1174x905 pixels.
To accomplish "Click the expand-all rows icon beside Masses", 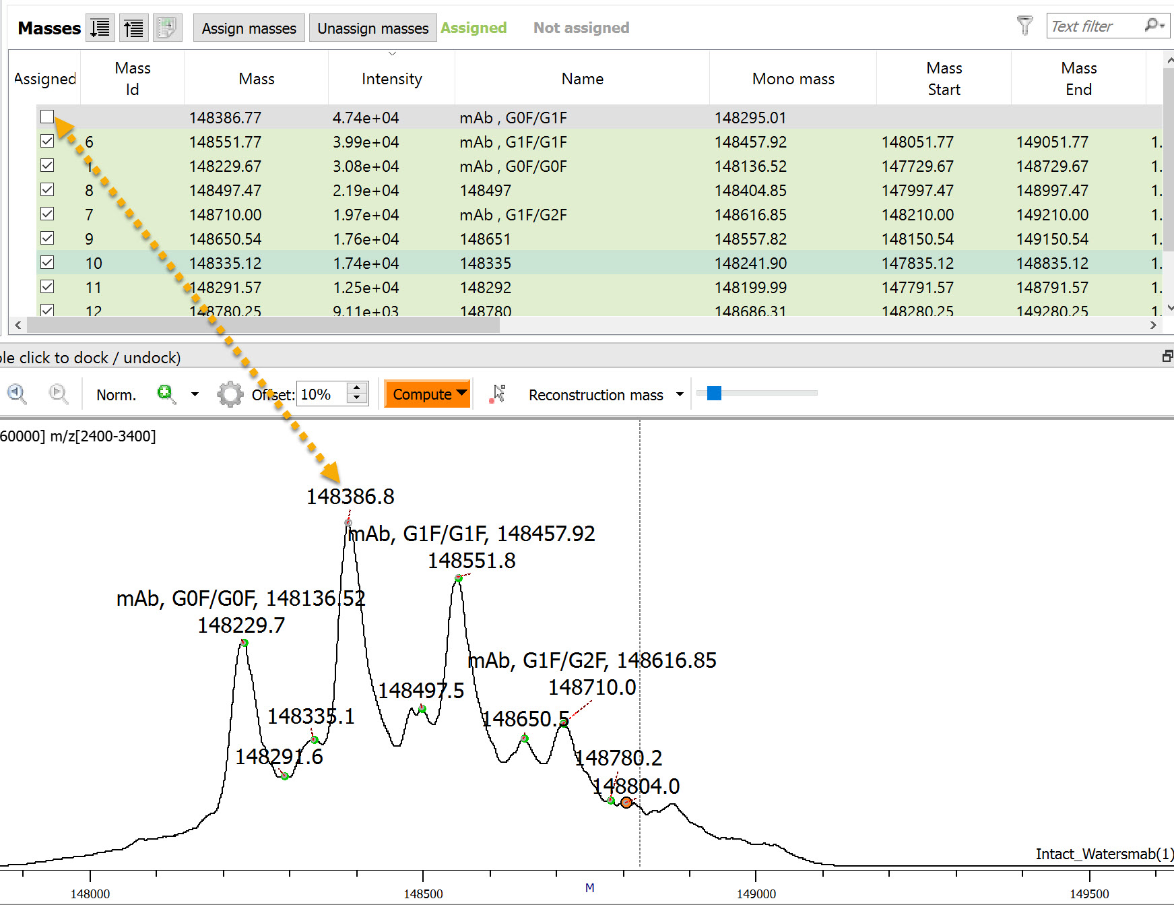I will coord(100,28).
